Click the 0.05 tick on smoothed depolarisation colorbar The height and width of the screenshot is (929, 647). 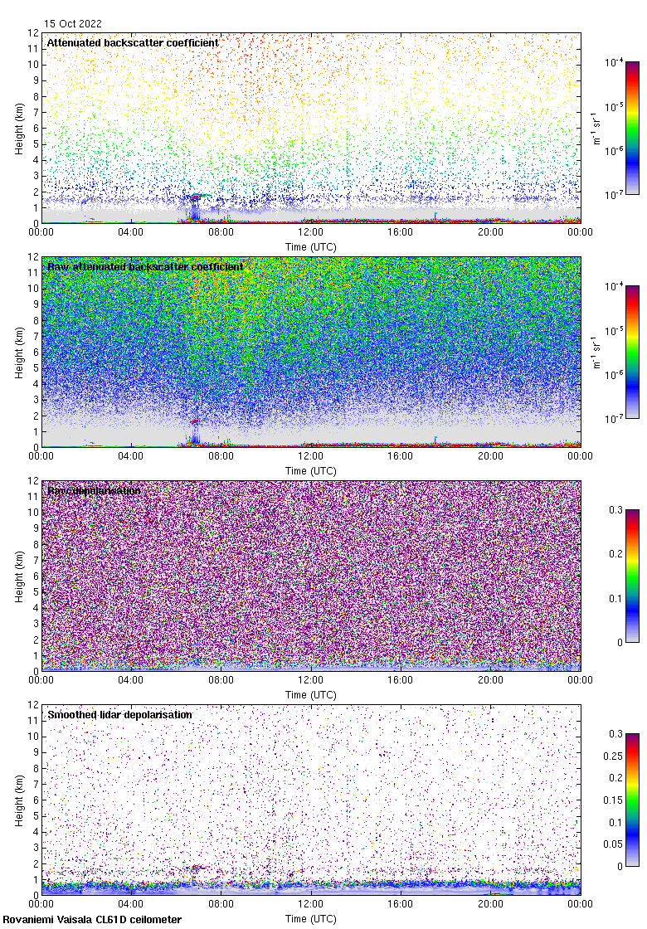613,844
